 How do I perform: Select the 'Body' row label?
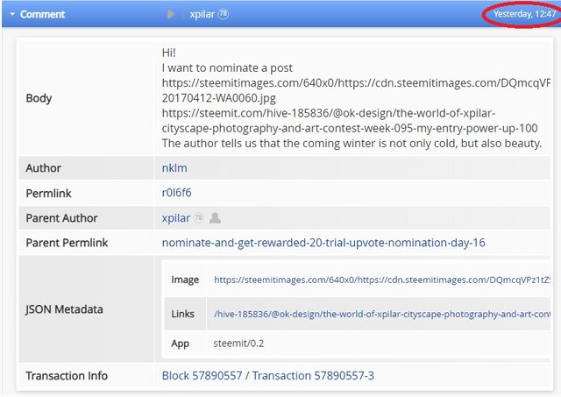coord(39,98)
